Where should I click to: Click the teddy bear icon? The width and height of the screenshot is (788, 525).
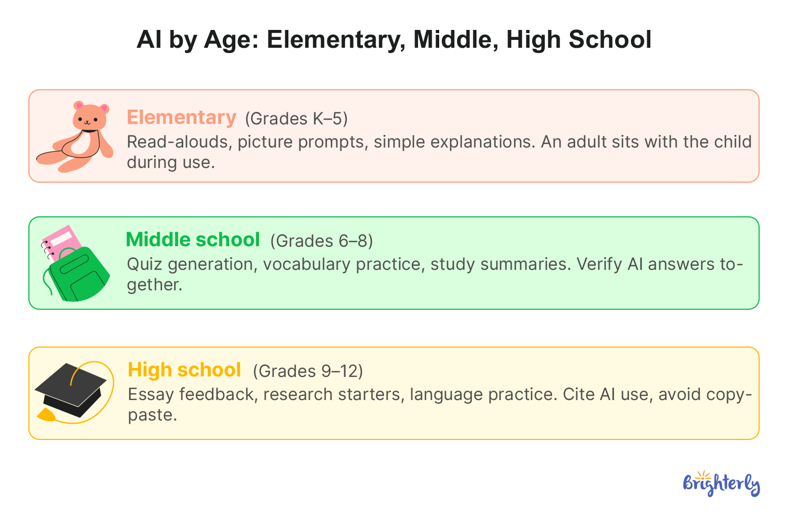coord(75,136)
